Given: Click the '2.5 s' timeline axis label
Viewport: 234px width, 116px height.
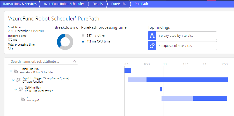Looking at the screenshot, I should pos(225,64).
